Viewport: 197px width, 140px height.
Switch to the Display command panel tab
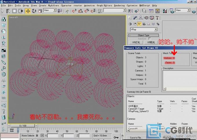click(x=152, y=18)
